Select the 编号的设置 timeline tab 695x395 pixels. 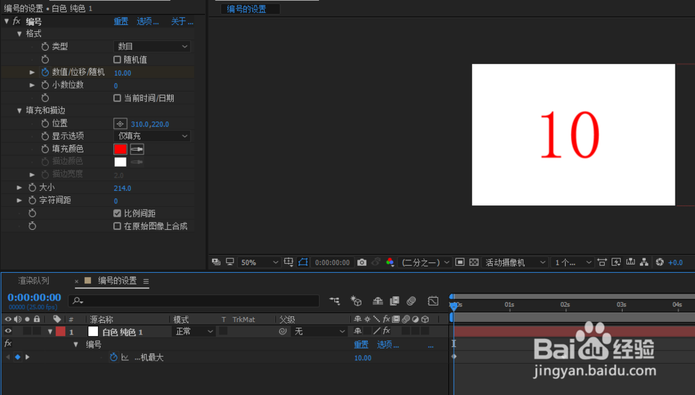(x=117, y=280)
